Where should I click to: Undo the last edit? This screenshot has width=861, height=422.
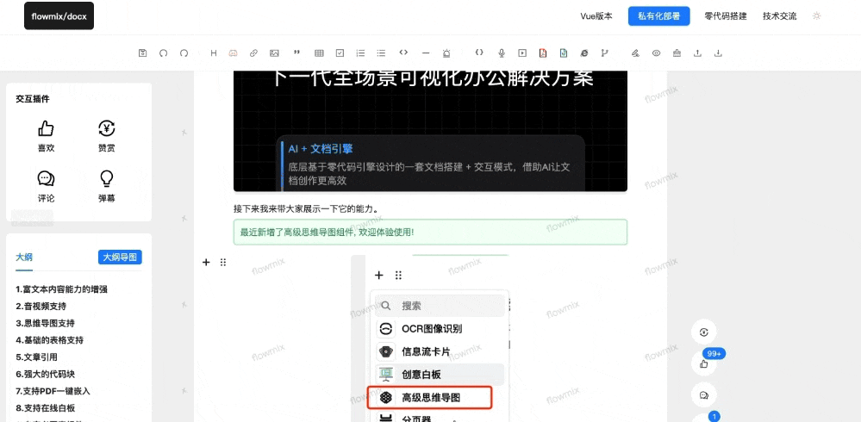pos(163,53)
